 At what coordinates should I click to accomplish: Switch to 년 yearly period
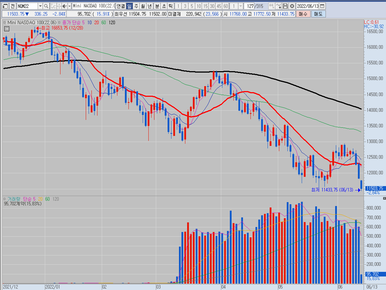click(150, 6)
